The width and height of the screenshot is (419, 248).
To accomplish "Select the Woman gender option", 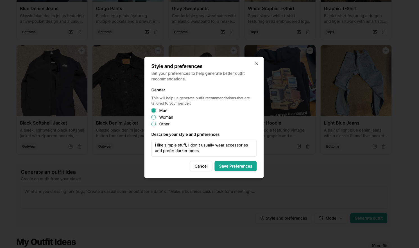I will coord(154,117).
